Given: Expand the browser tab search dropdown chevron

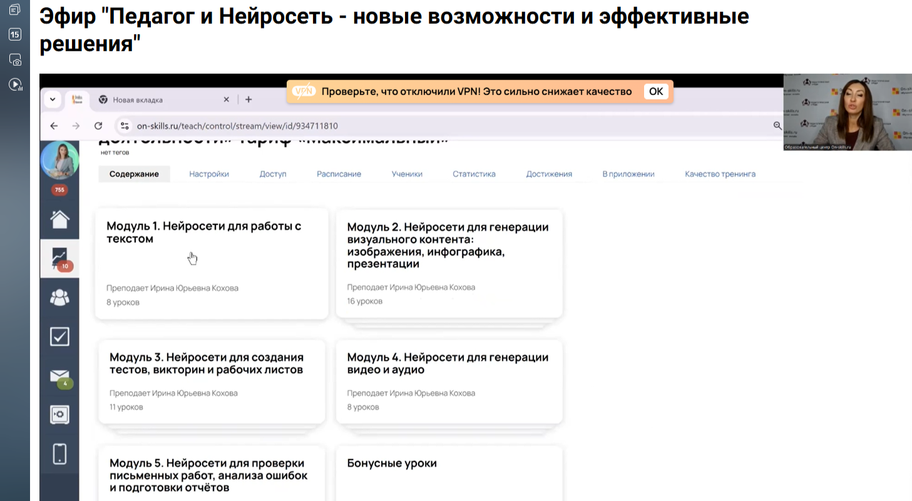Looking at the screenshot, I should coord(53,99).
